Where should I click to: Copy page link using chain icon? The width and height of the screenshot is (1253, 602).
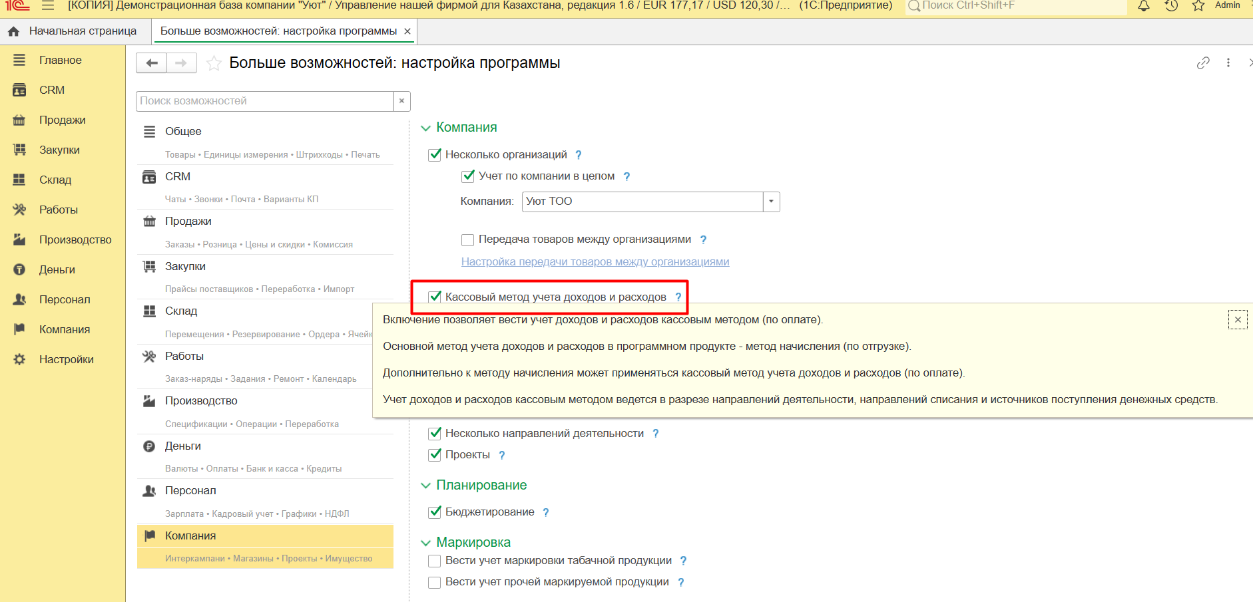click(1203, 63)
